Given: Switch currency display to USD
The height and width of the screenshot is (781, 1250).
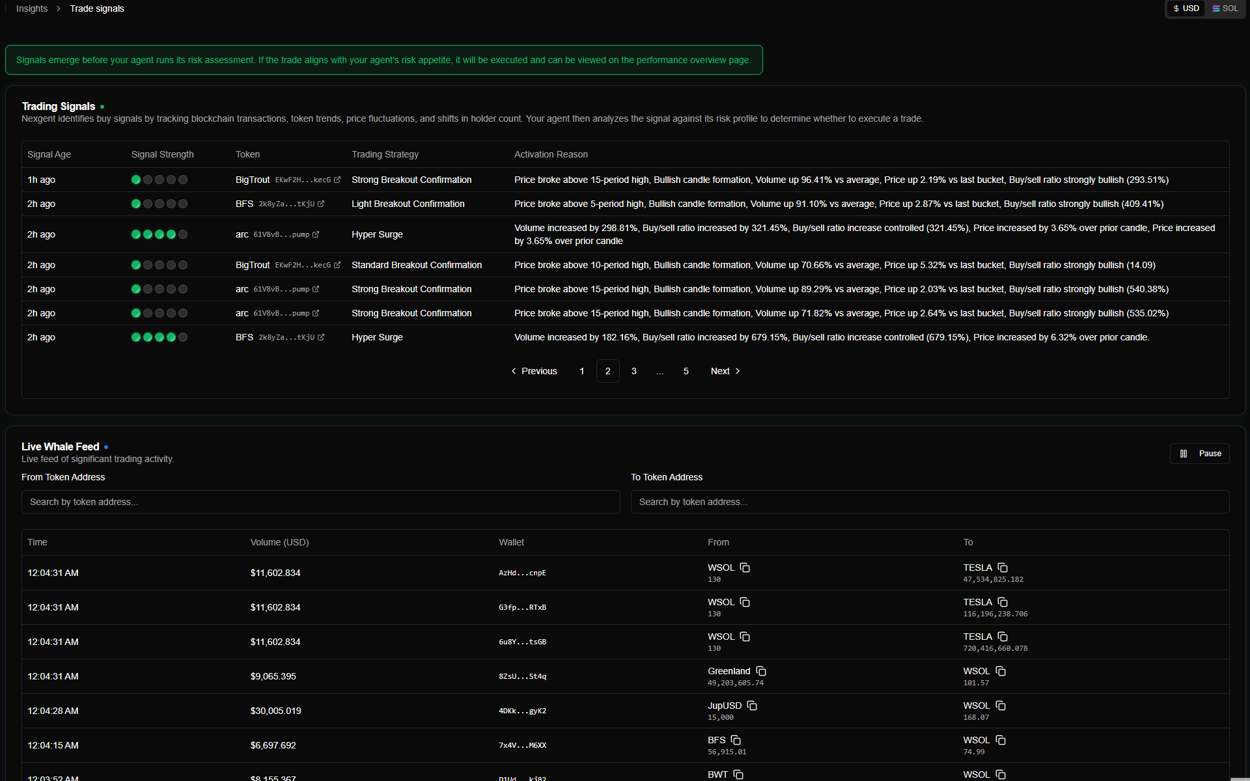Looking at the screenshot, I should tap(1186, 8).
